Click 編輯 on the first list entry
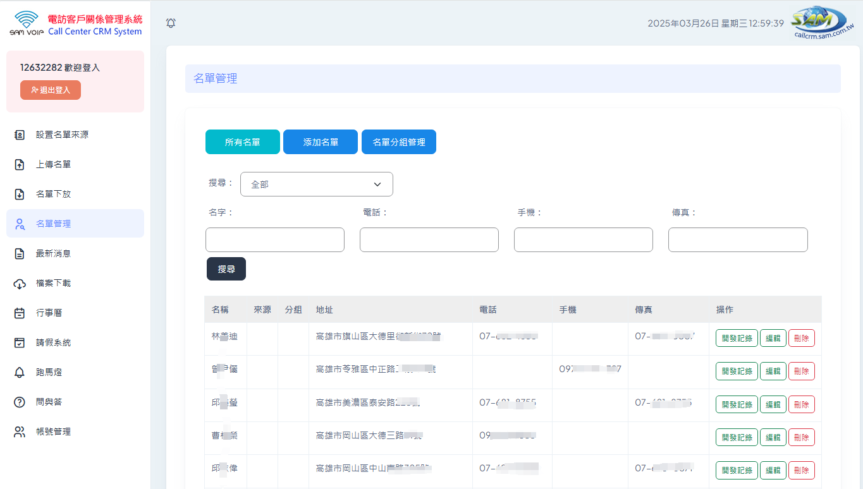This screenshot has width=863, height=489. pyautogui.click(x=773, y=337)
